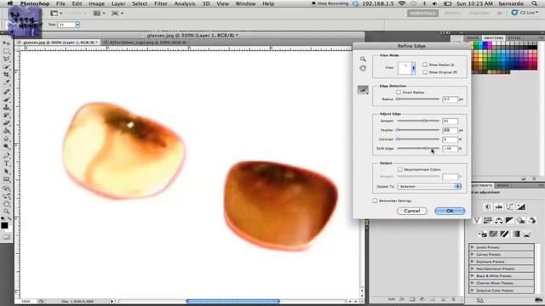Turn on Smart Radius checkbox

(x=399, y=93)
